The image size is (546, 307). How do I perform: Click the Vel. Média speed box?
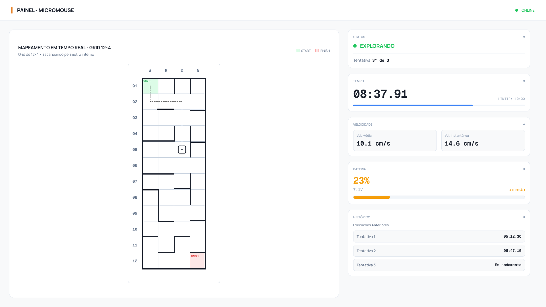click(395, 140)
